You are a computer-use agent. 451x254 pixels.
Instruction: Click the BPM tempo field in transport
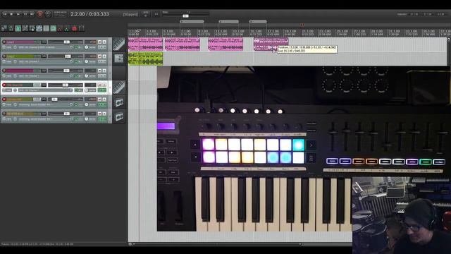(x=146, y=14)
